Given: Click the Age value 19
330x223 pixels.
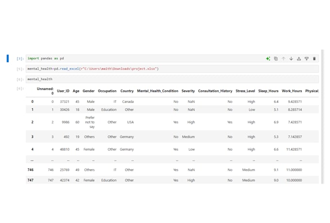Looking at the screenshot, I should pyautogui.click(x=78, y=137).
